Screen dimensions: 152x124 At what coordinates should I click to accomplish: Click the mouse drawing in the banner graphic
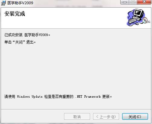[x=137, y=24]
